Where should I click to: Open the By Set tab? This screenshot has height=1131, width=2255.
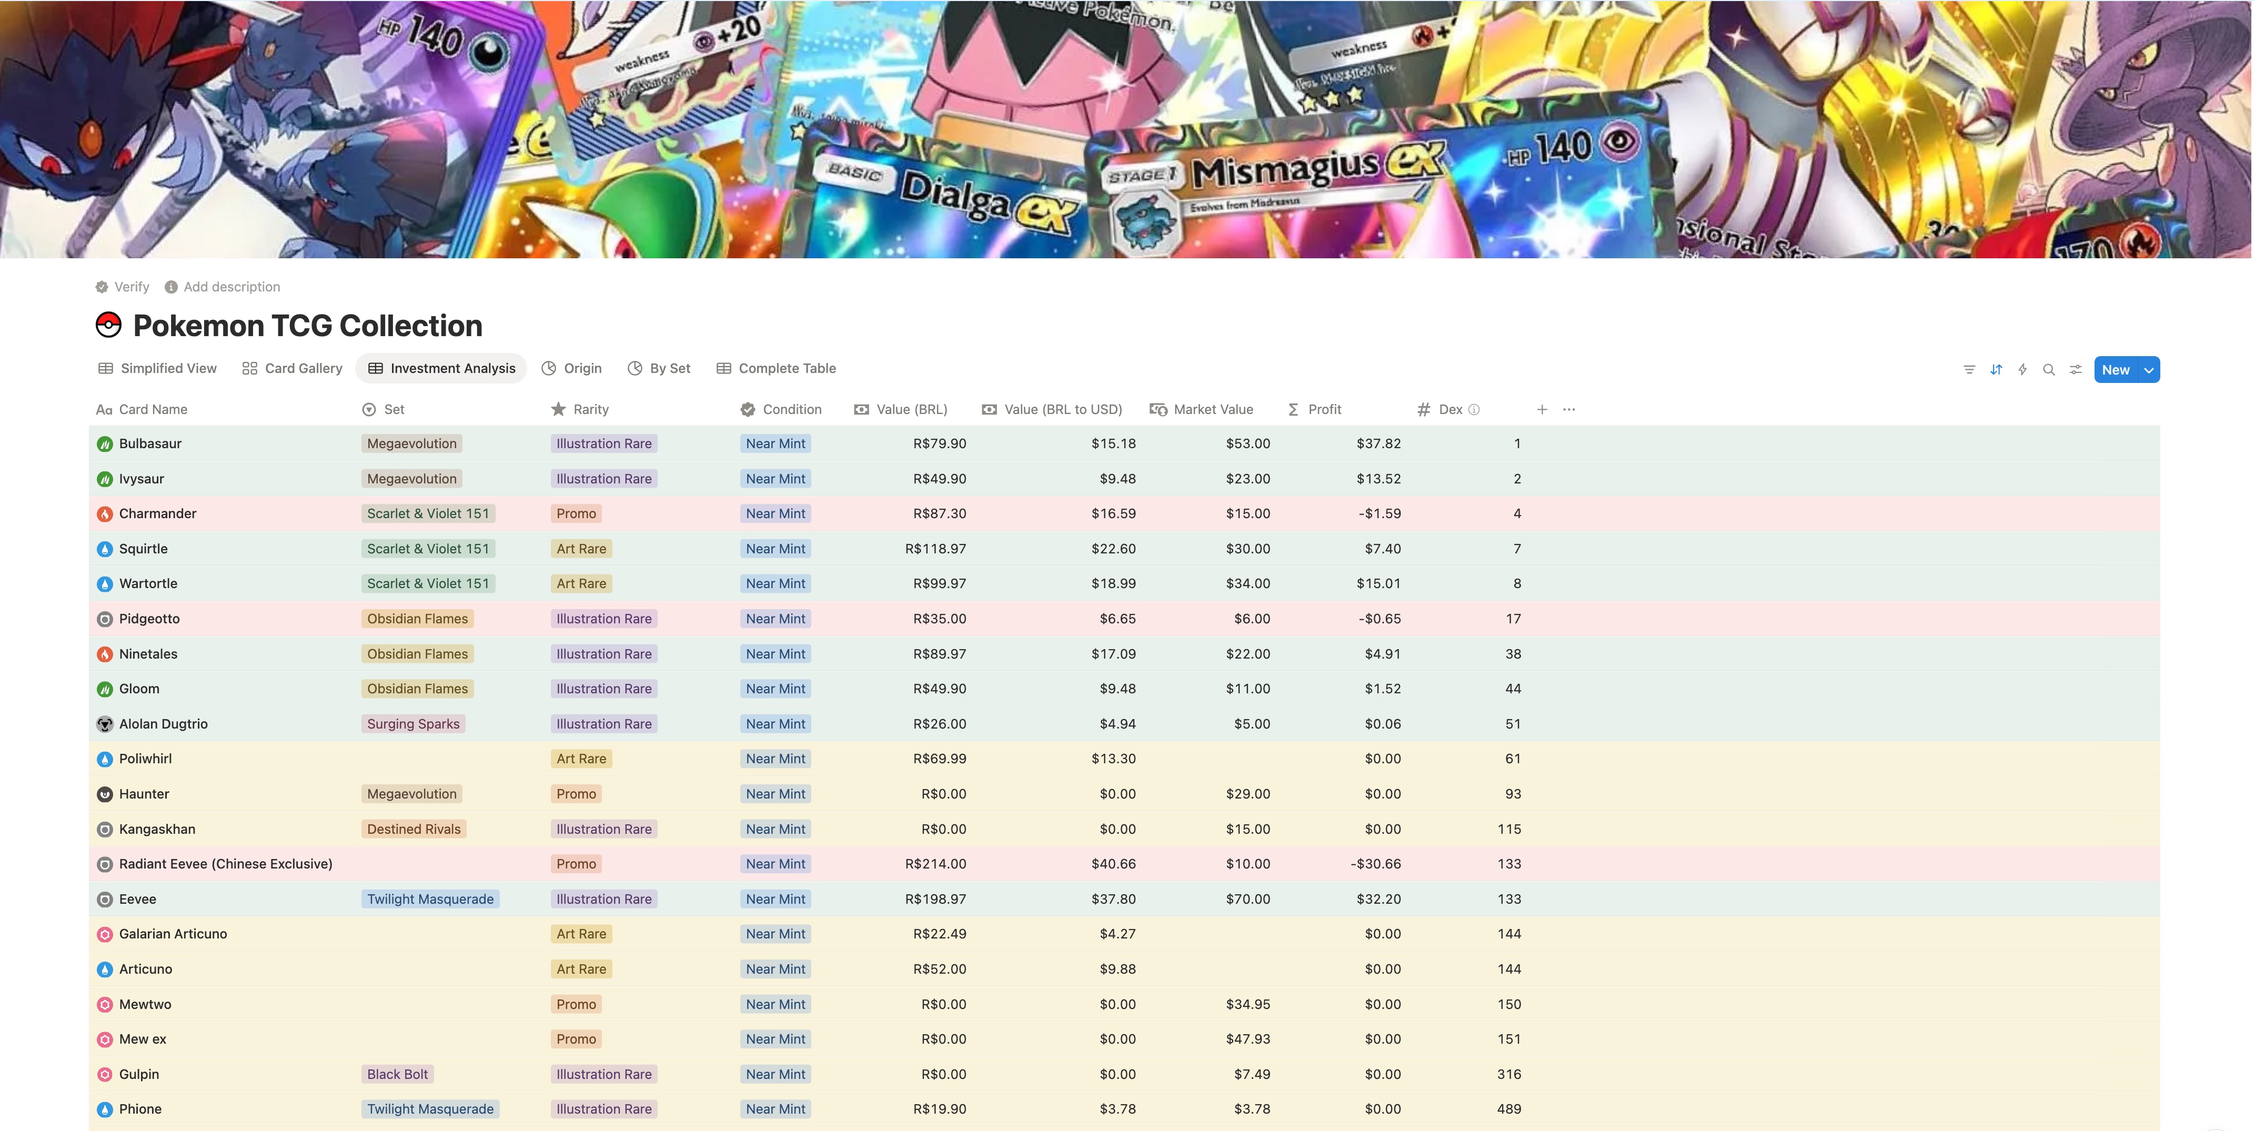pyautogui.click(x=659, y=369)
